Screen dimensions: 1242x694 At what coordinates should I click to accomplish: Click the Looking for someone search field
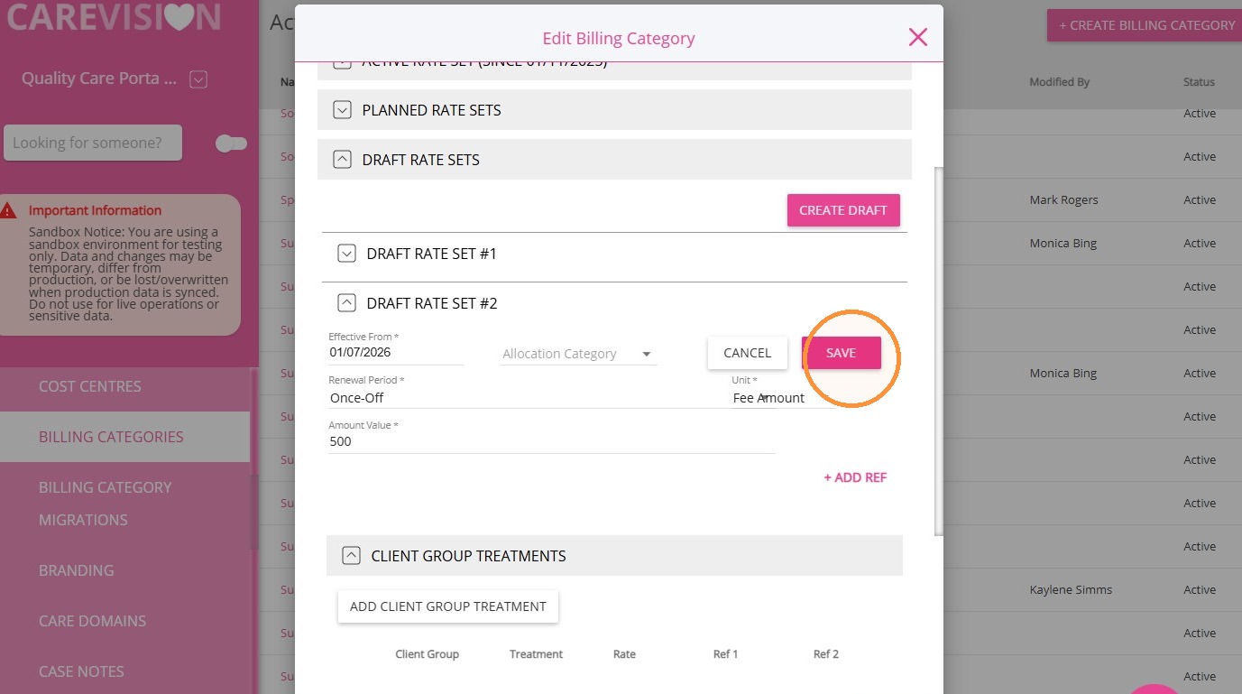click(93, 143)
